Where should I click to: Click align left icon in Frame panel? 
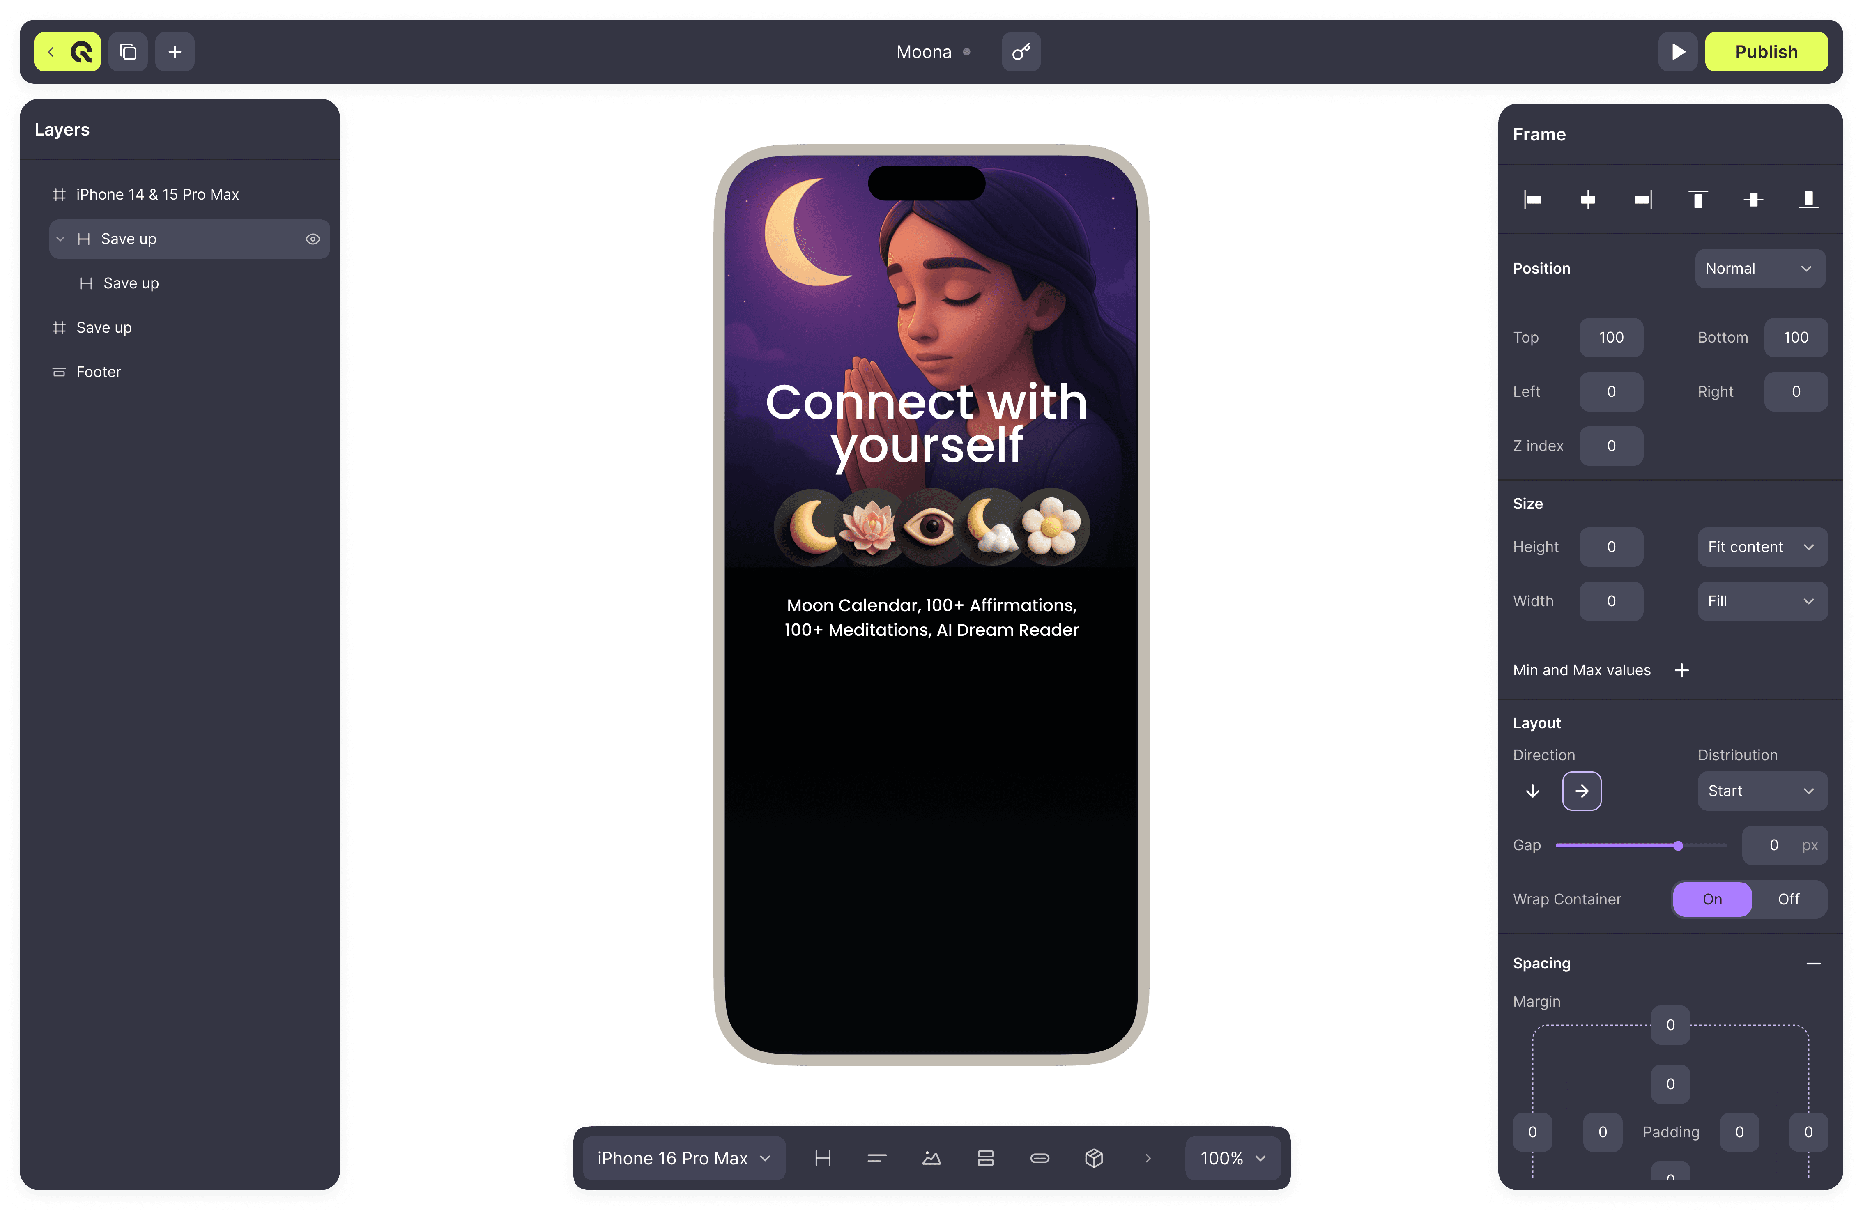pyautogui.click(x=1533, y=200)
